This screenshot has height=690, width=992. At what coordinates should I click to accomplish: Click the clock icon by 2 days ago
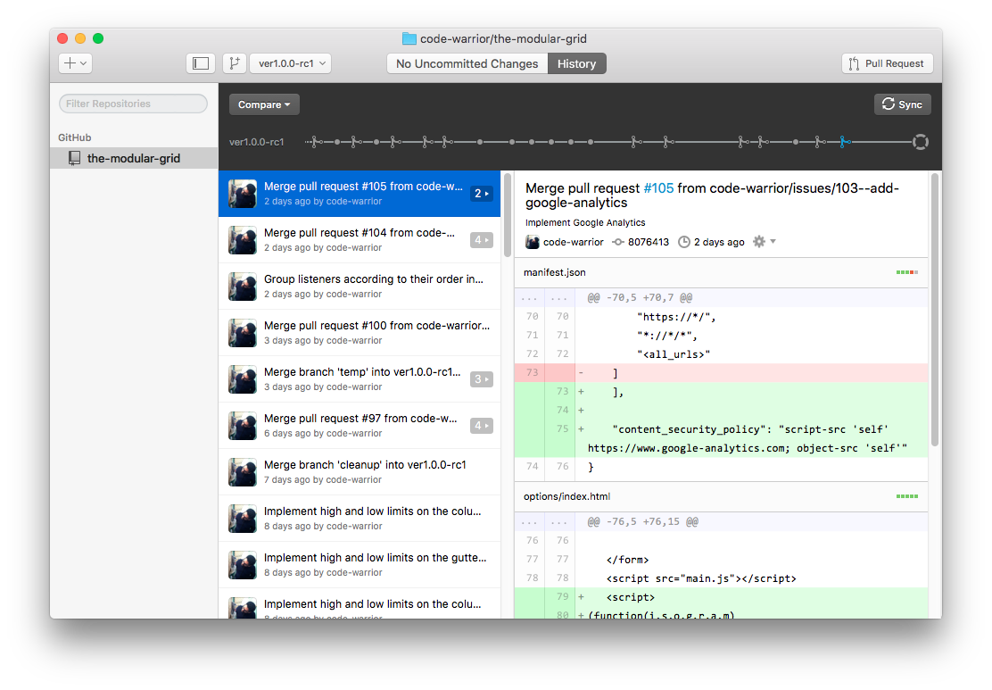(684, 242)
